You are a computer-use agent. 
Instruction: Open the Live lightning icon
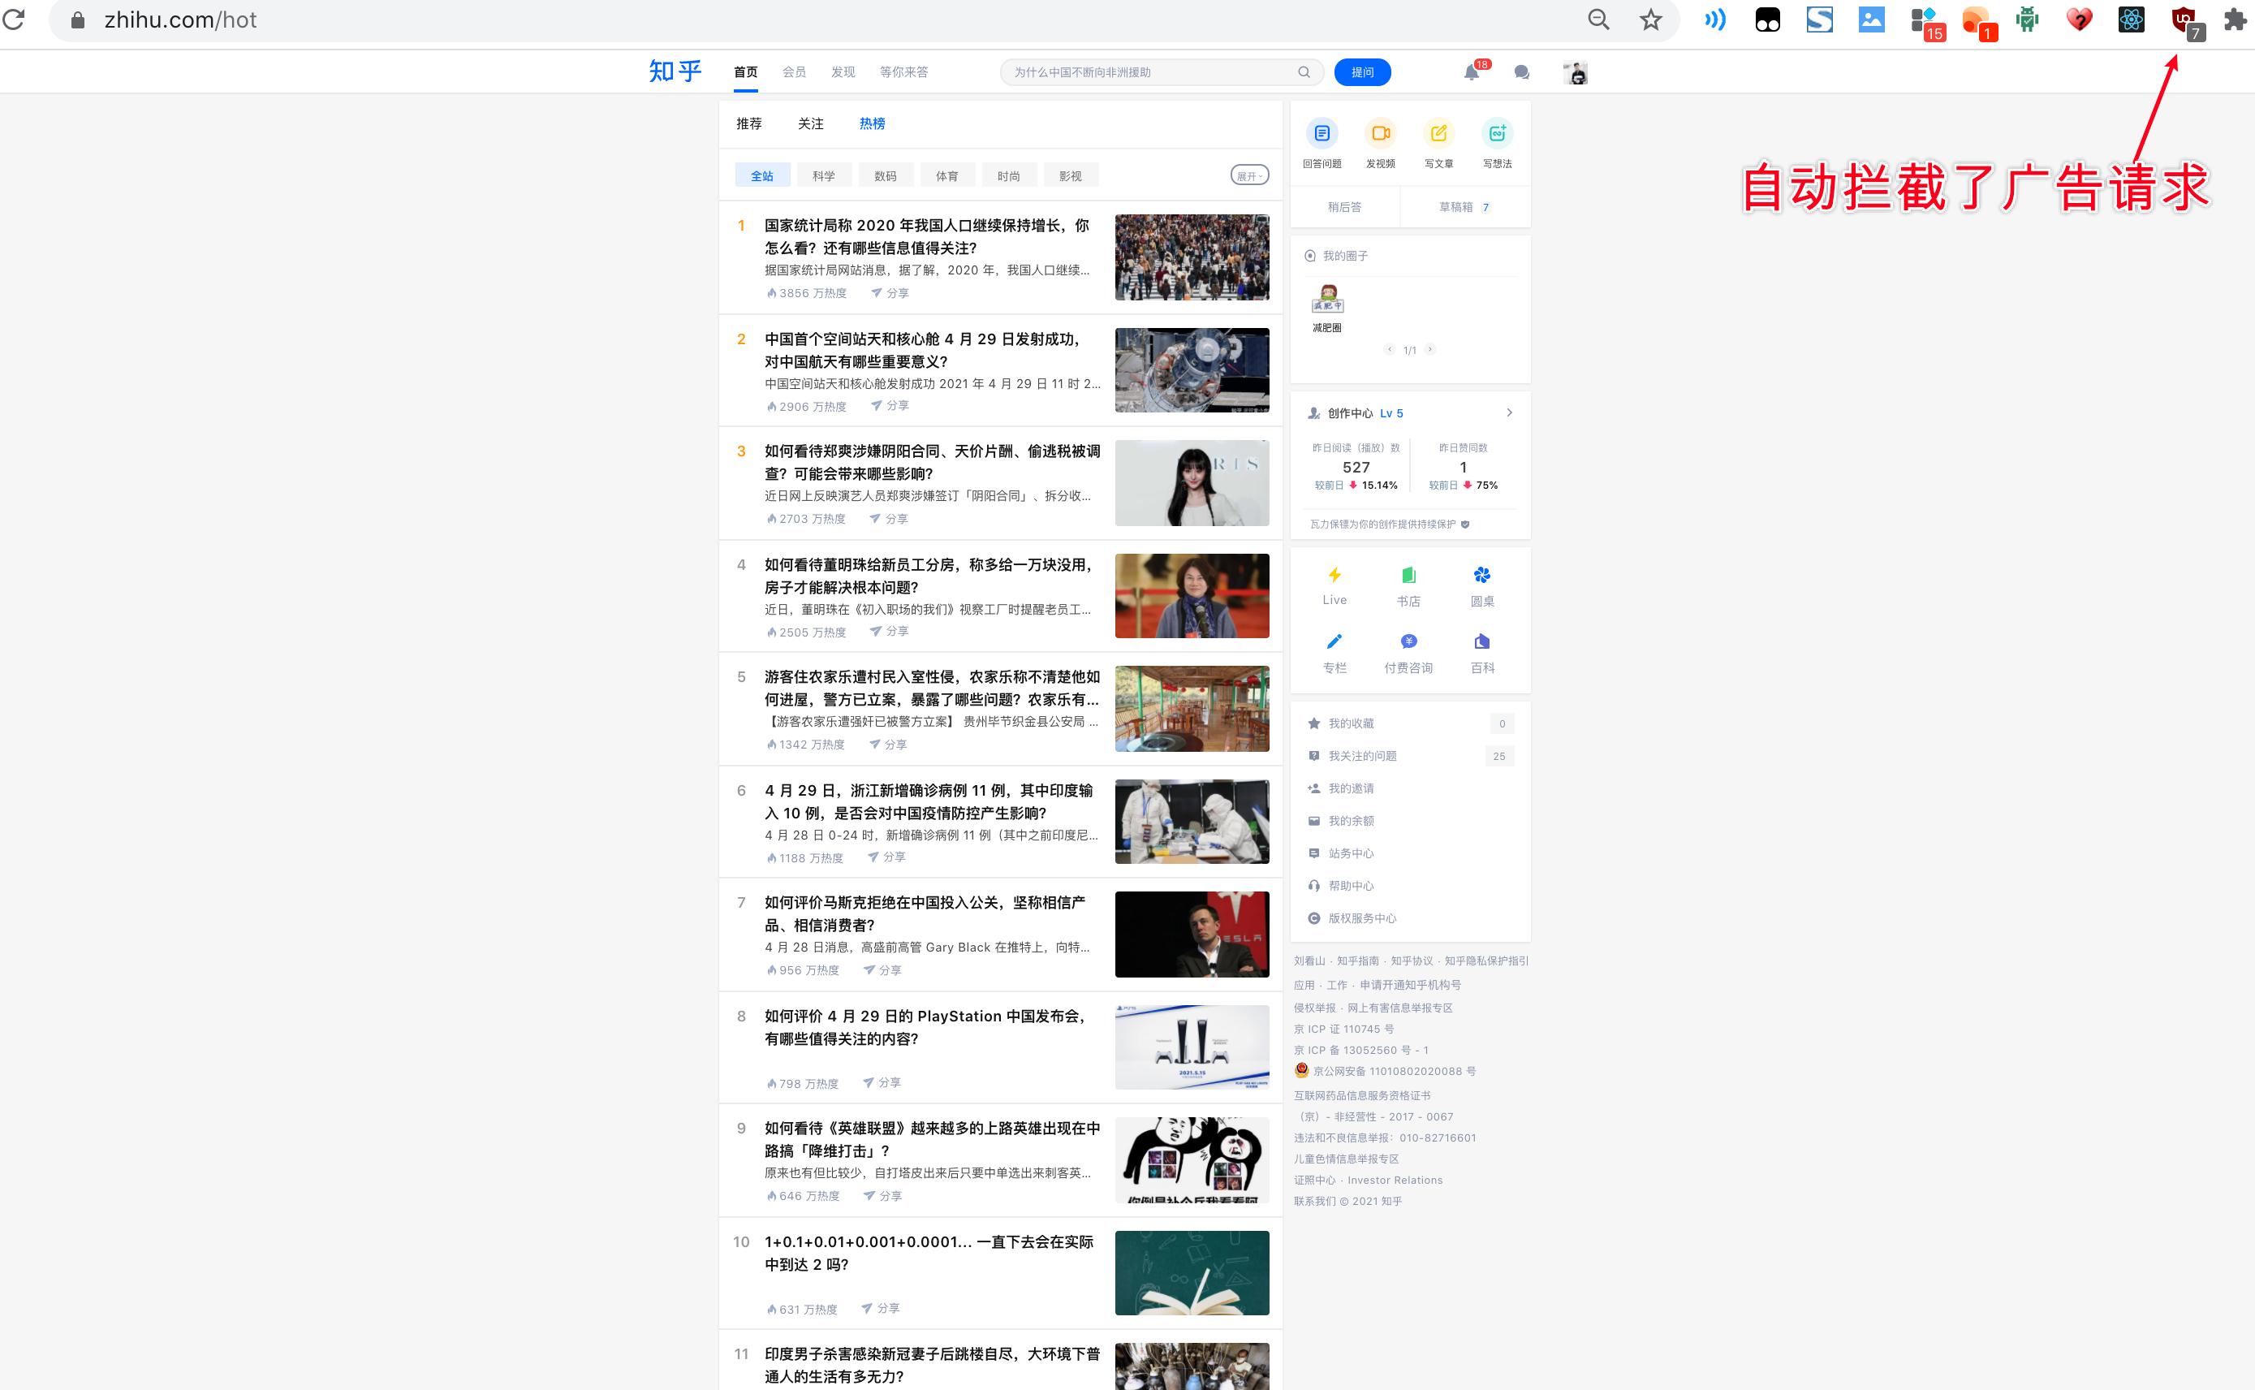point(1334,576)
